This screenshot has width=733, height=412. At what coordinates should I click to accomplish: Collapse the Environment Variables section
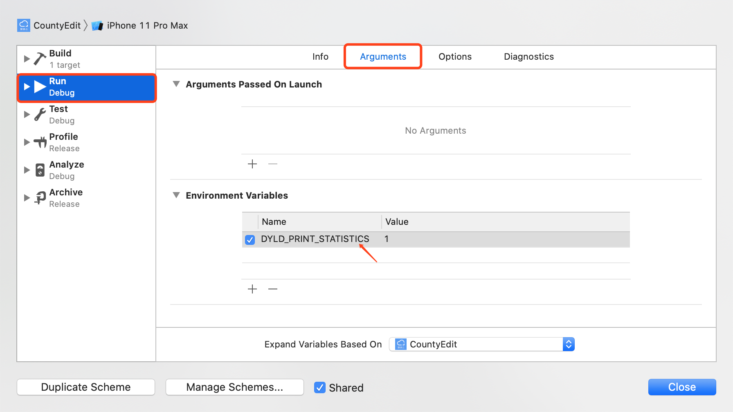176,195
